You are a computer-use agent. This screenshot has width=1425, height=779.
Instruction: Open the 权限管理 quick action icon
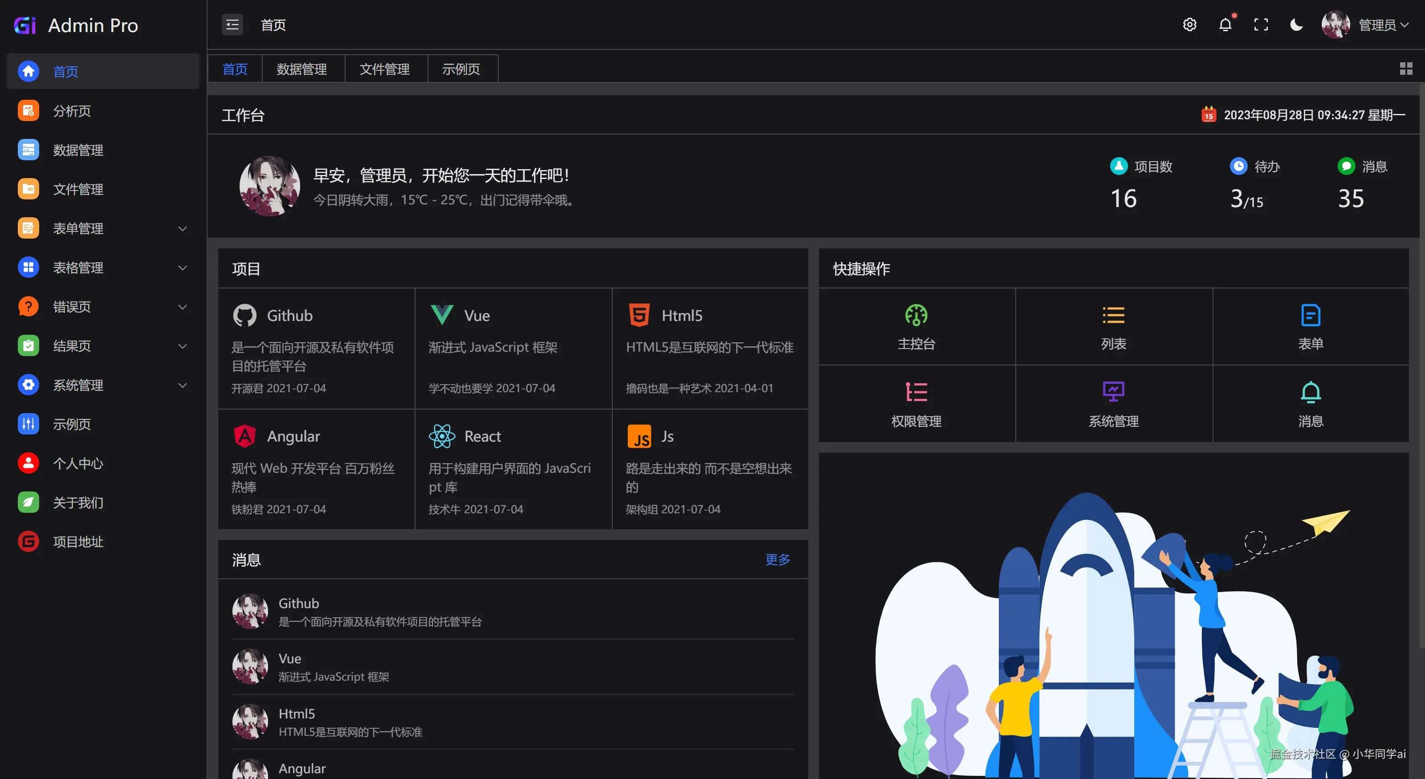pyautogui.click(x=916, y=392)
